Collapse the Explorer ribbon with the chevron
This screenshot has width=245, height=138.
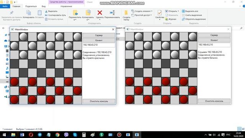coord(240,6)
